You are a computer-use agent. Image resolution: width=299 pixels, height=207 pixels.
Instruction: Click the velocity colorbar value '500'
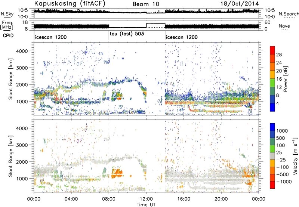tap(281, 138)
